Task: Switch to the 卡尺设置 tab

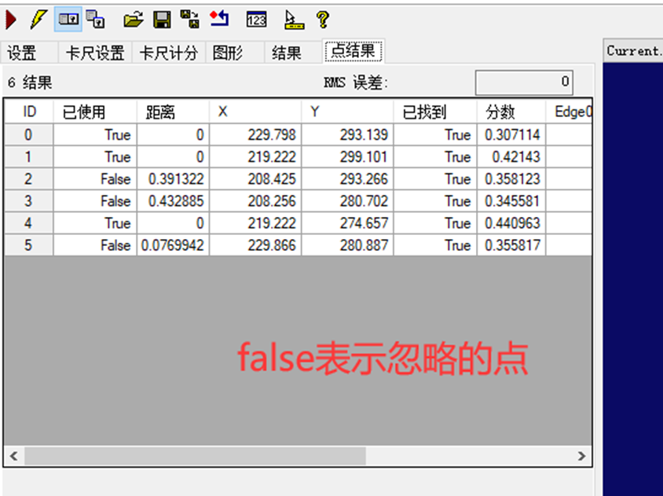Action: pyautogui.click(x=95, y=53)
